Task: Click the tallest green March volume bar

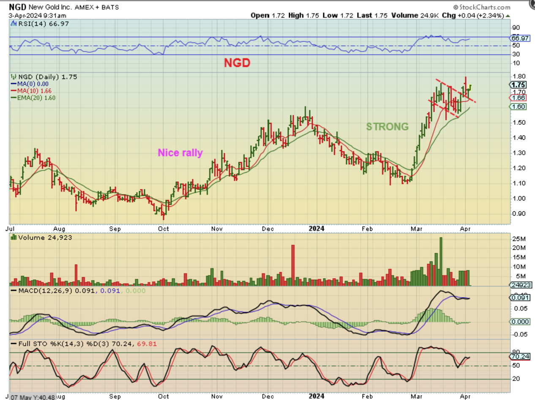Action: click(441, 262)
